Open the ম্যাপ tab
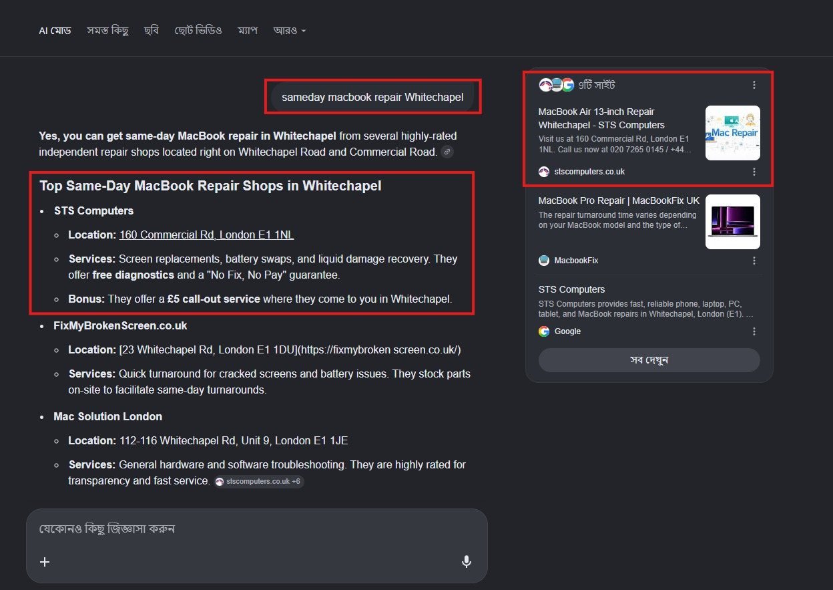The height and width of the screenshot is (590, 833). (x=247, y=31)
